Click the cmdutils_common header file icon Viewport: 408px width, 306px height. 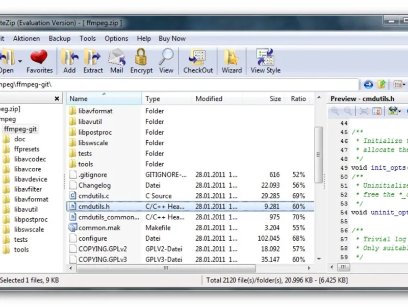click(x=73, y=217)
